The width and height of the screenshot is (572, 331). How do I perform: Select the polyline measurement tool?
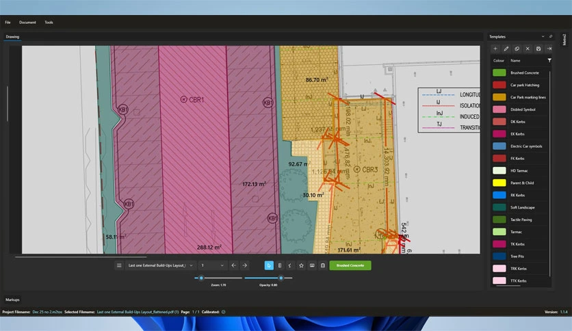point(290,265)
